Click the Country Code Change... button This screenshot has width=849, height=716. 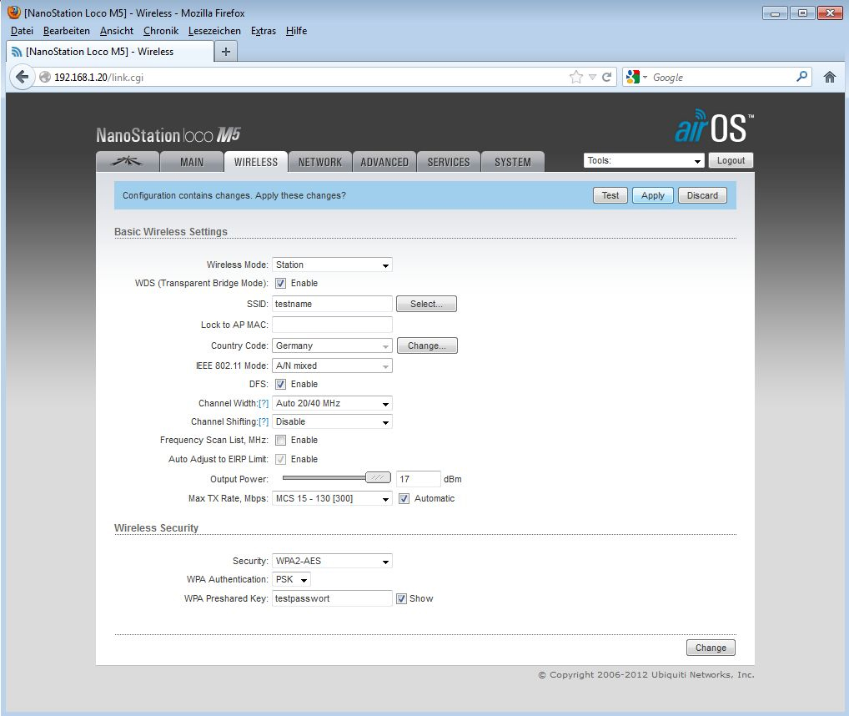[x=427, y=345]
